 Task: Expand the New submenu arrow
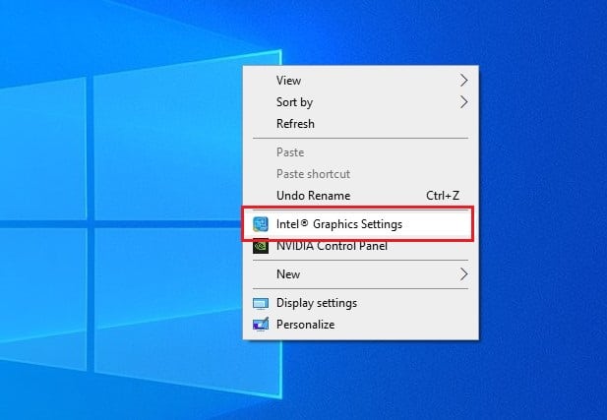point(463,274)
